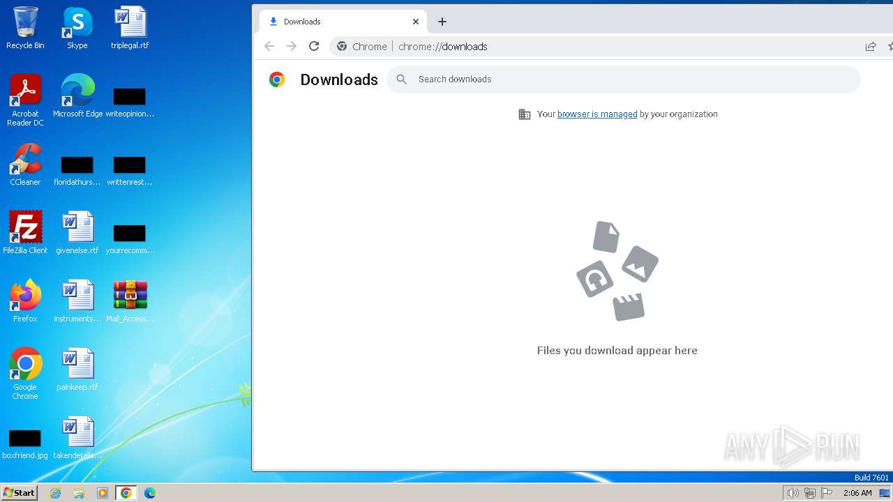Open Windows Explorer from taskbar
This screenshot has width=893, height=502.
point(79,493)
